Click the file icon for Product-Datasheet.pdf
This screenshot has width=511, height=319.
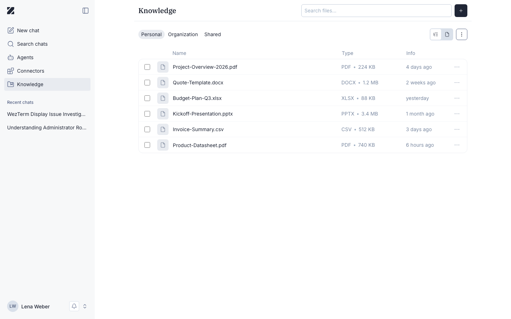click(163, 145)
